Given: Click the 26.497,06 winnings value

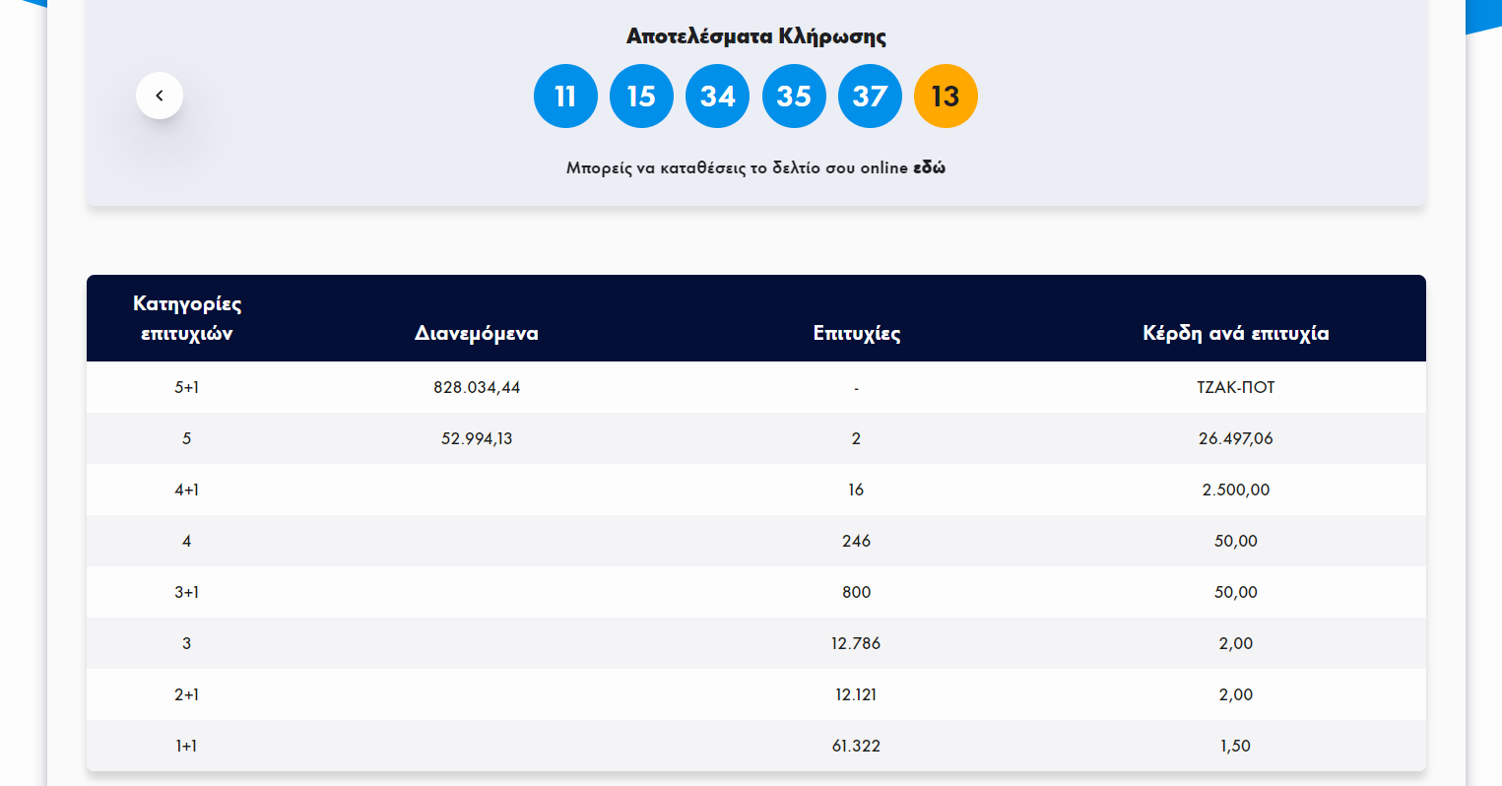Looking at the screenshot, I should (1235, 438).
